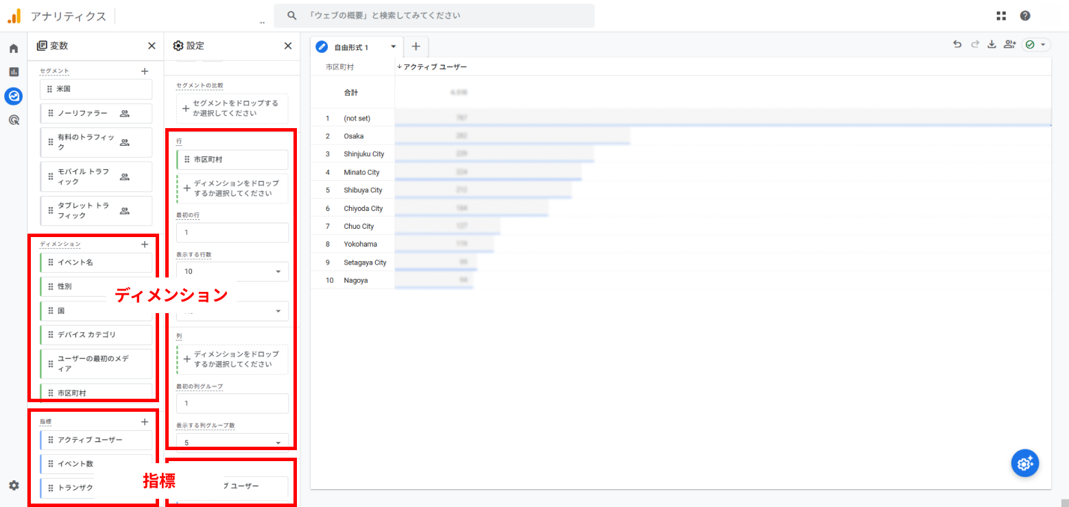The height and width of the screenshot is (507, 1069).
Task: Select the 国 dimension
Action: pos(96,311)
